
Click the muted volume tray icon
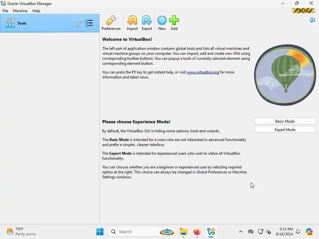269,232
